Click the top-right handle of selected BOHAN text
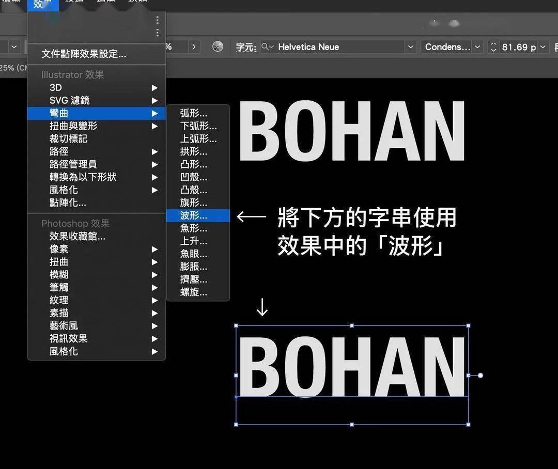The width and height of the screenshot is (558, 469). click(468, 325)
